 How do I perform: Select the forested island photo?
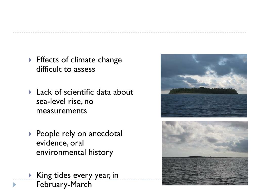204,86
